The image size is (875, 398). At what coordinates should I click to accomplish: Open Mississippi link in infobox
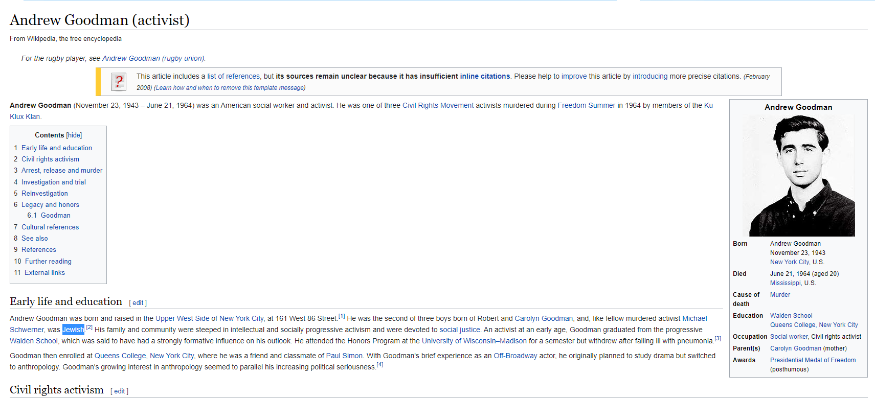[x=786, y=283]
